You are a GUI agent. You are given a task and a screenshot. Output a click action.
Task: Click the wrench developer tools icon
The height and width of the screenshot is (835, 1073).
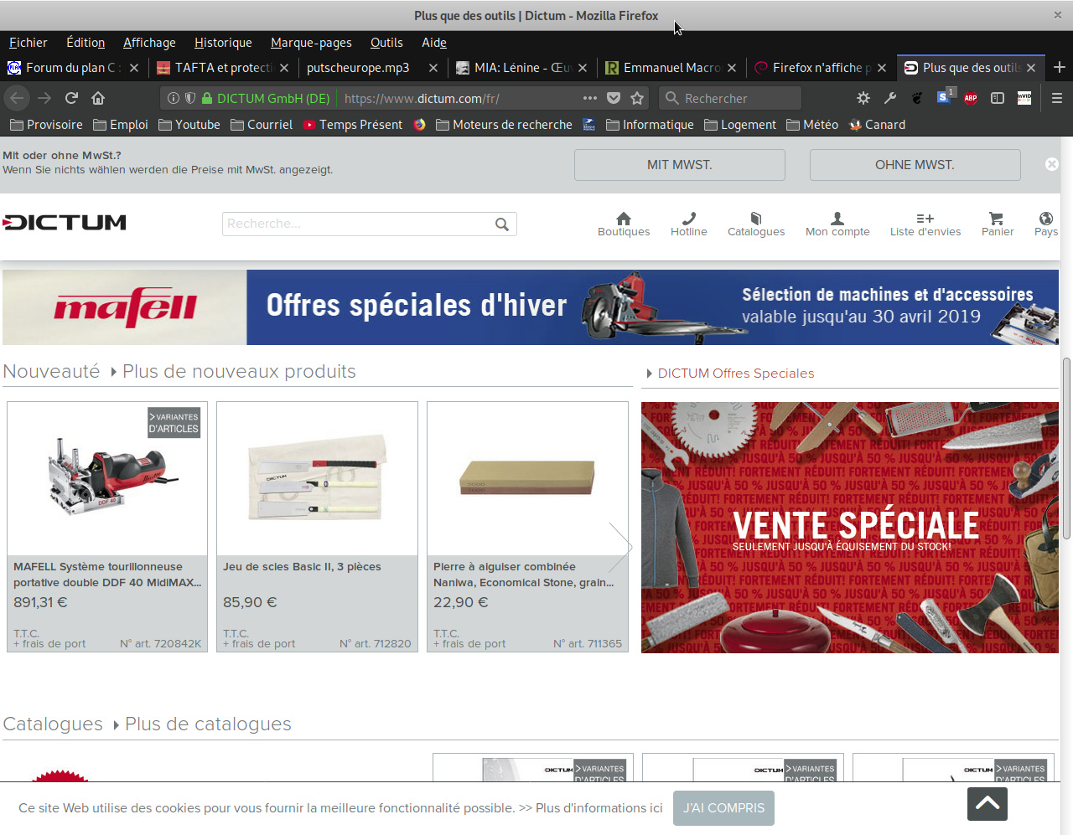[890, 98]
